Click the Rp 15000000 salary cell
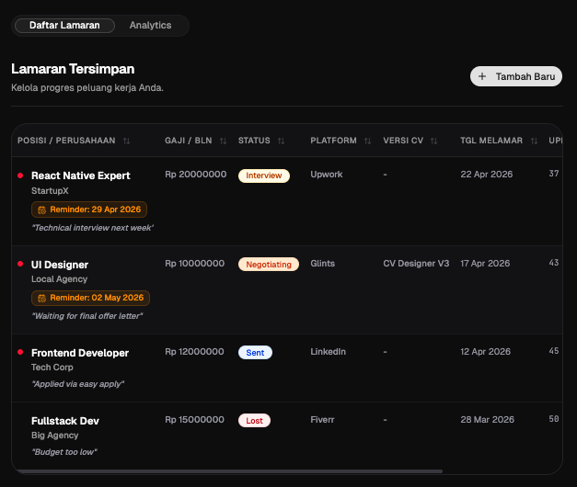Viewport: 577px width, 487px height. (194, 420)
